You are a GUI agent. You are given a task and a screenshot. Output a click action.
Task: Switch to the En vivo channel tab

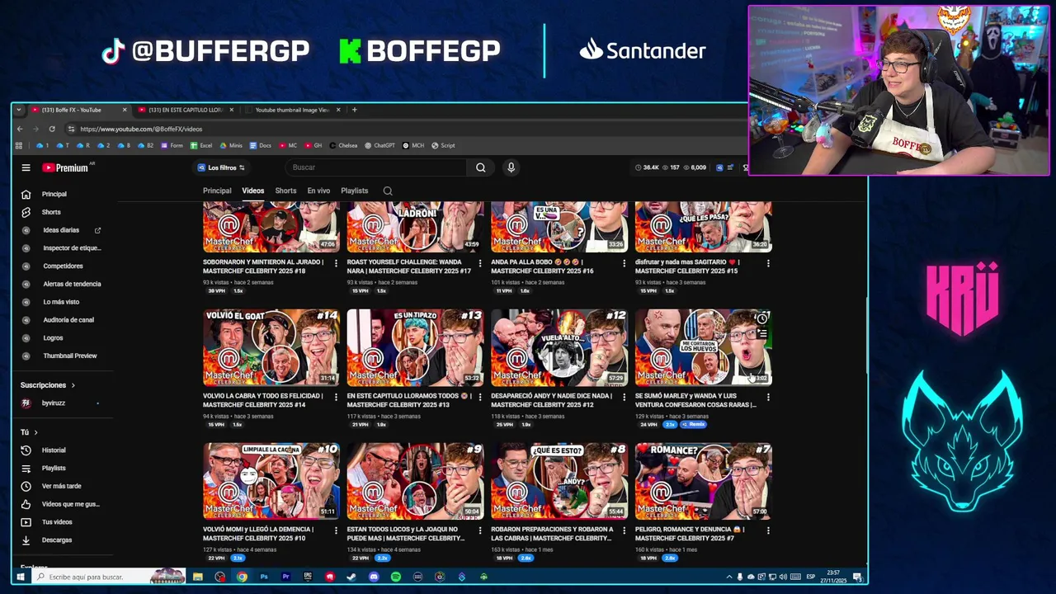pos(318,191)
